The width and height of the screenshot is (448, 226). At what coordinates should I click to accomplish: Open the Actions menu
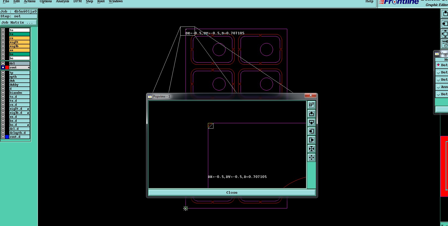(x=30, y=1)
